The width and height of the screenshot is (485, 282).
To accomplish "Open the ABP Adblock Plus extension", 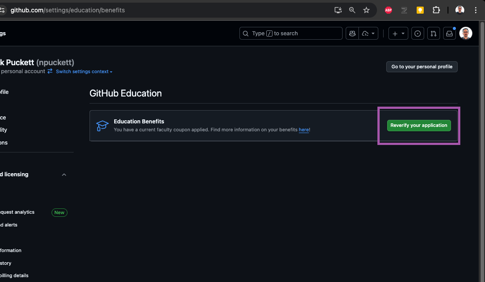I will [x=388, y=10].
